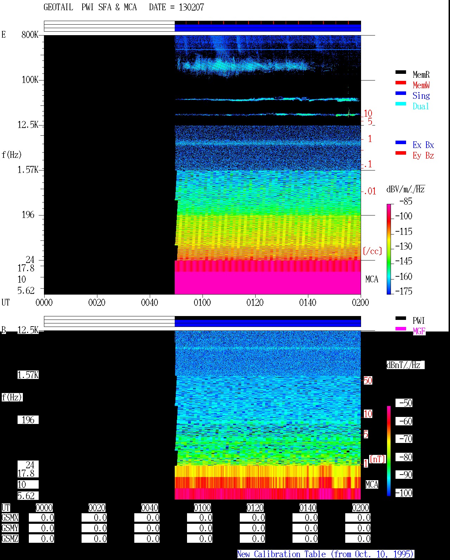Click the E-panel MCA label

click(x=372, y=279)
